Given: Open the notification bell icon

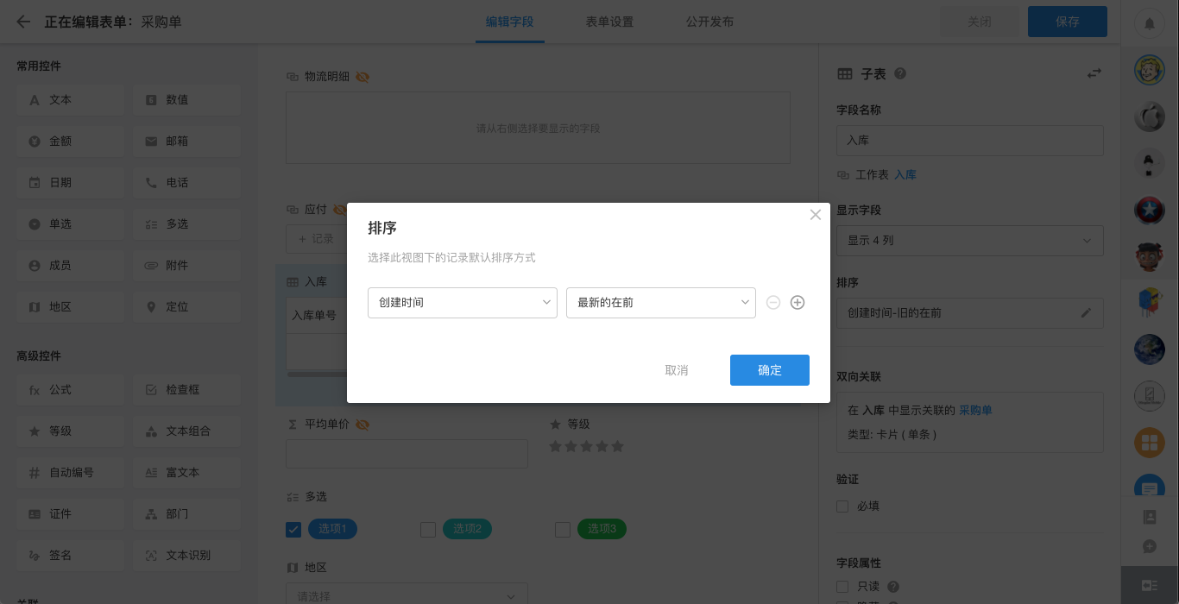Looking at the screenshot, I should pos(1150,23).
